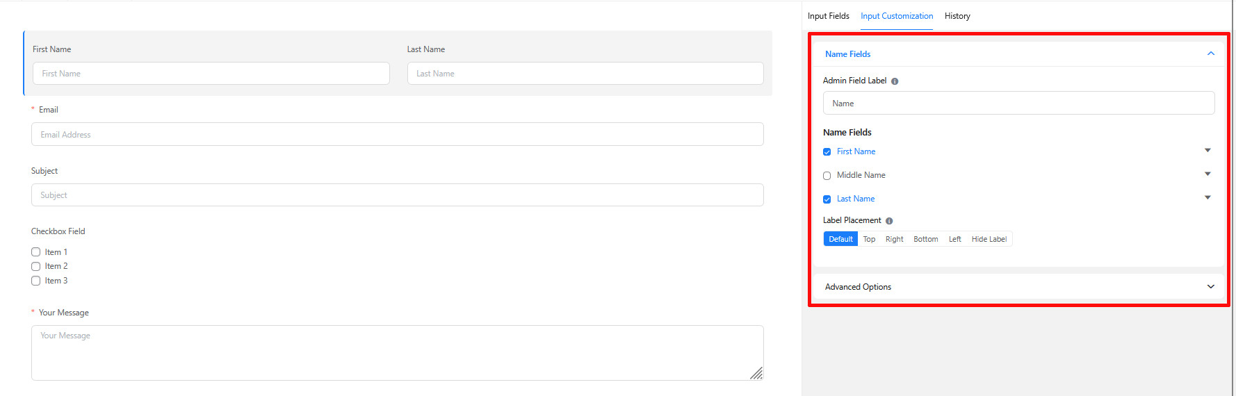This screenshot has height=396, width=1236.
Task: Choose Hide Label placement option
Action: [x=989, y=239]
